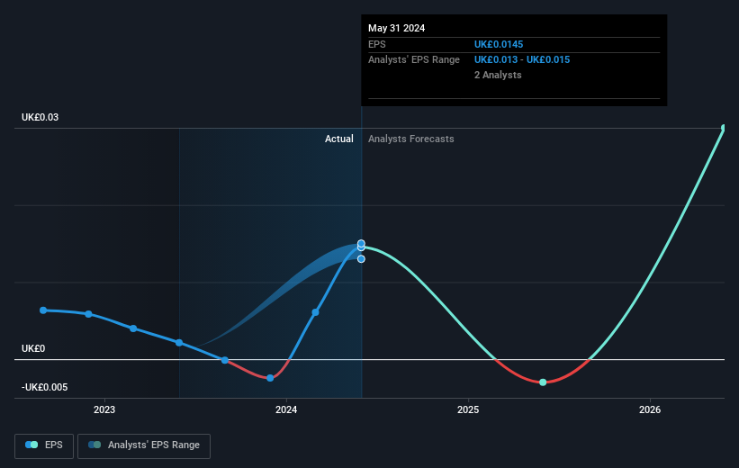Select the forecast trough point in 2025
This screenshot has width=739, height=468.
tap(543, 382)
